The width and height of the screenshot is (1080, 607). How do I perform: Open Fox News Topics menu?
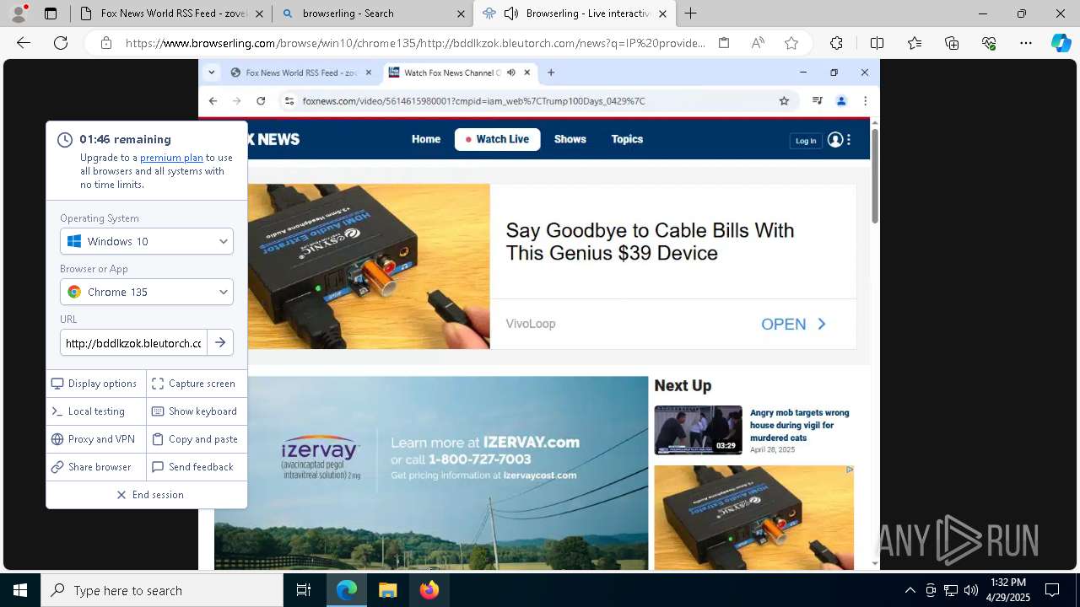coord(627,139)
